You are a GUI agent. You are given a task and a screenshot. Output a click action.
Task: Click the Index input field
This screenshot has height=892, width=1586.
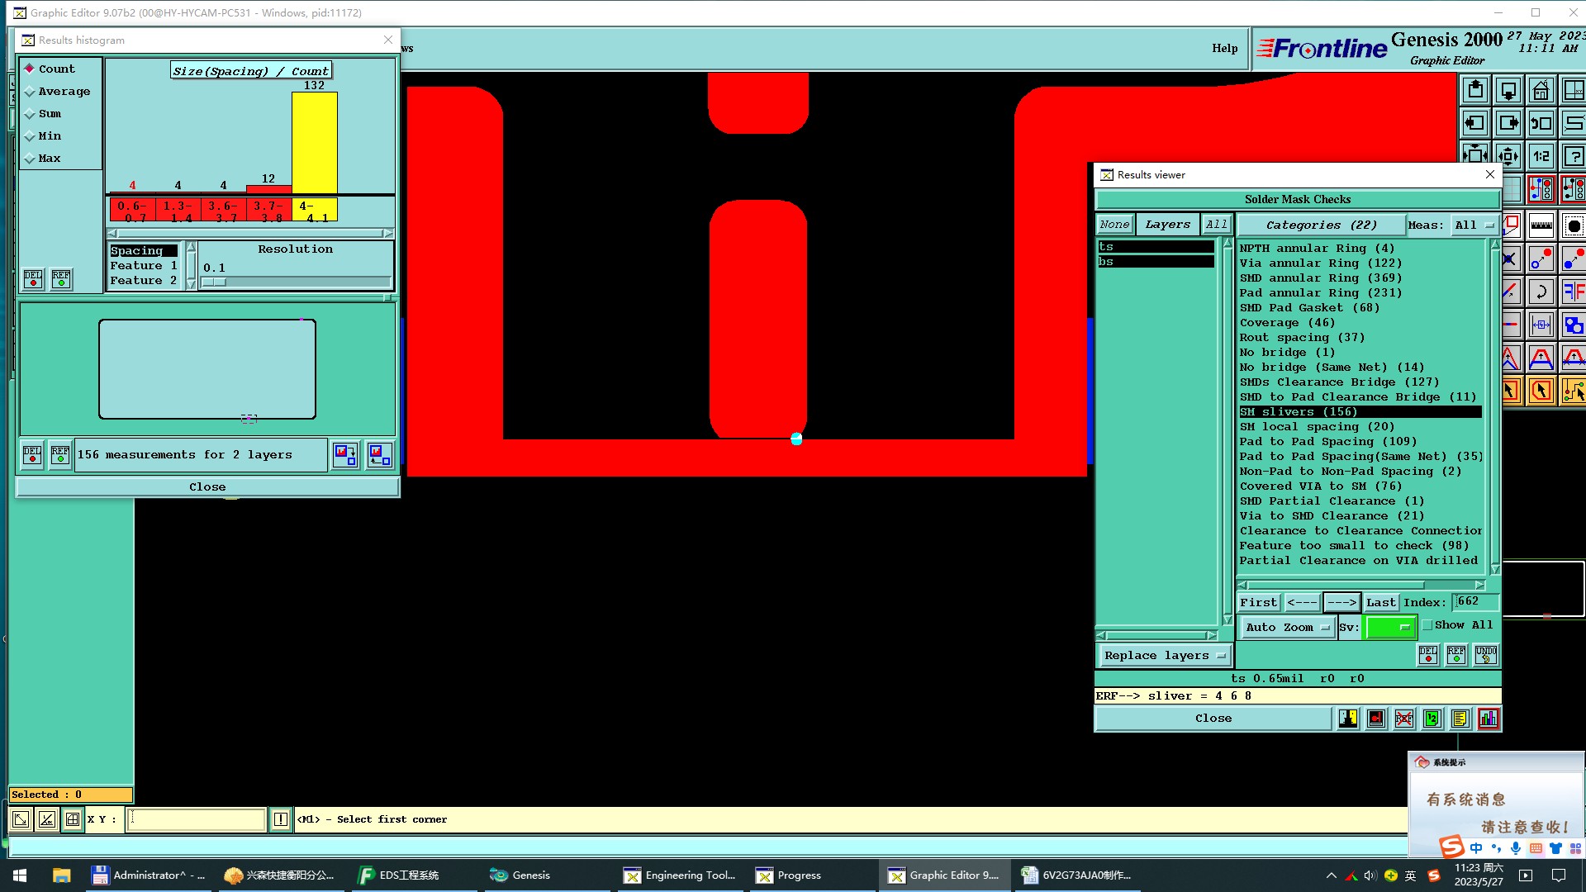pyautogui.click(x=1474, y=602)
